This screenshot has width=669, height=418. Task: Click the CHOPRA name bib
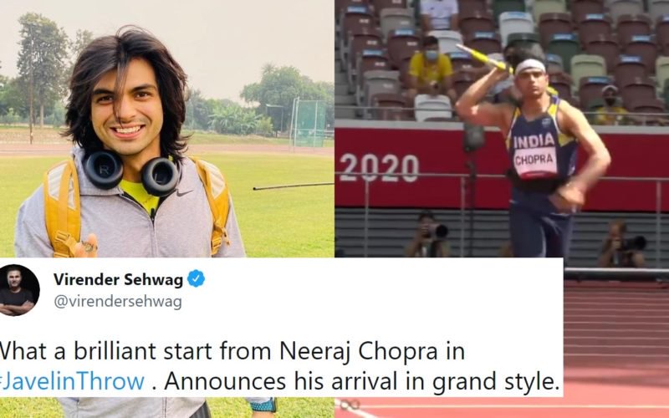536,163
